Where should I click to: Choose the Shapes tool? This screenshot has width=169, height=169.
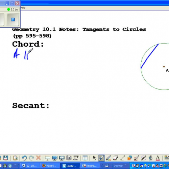coord(130,158)
